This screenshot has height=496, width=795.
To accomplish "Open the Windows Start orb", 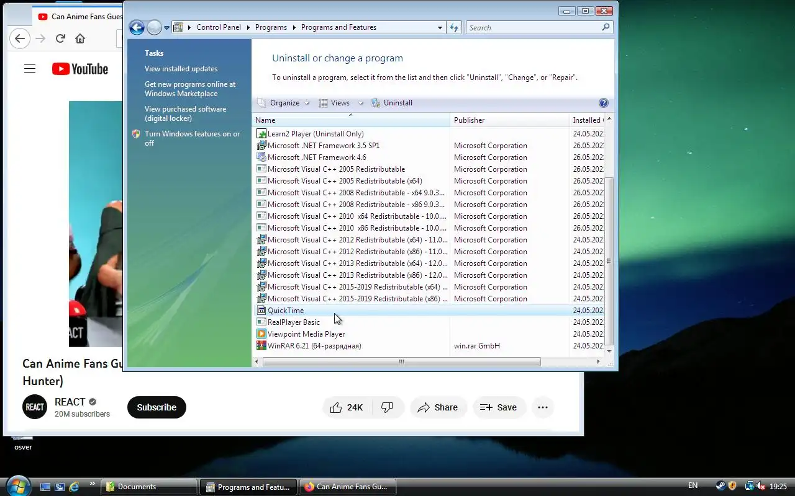I will click(17, 485).
